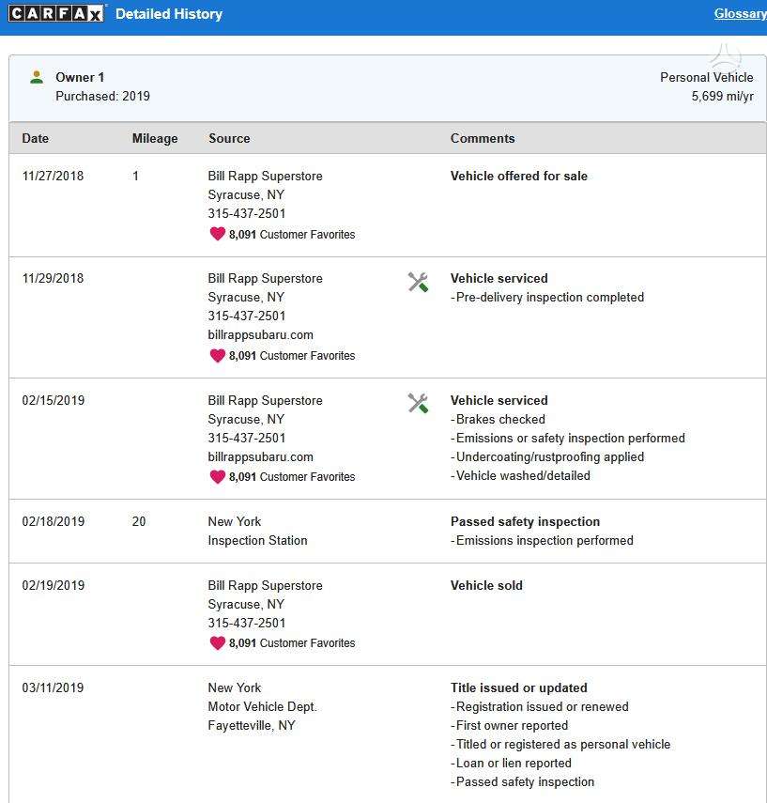Click the date 11/29/2018
The width and height of the screenshot is (767, 803).
[x=53, y=279]
